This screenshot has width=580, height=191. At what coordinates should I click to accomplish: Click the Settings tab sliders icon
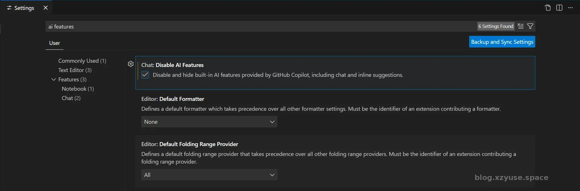9,8
